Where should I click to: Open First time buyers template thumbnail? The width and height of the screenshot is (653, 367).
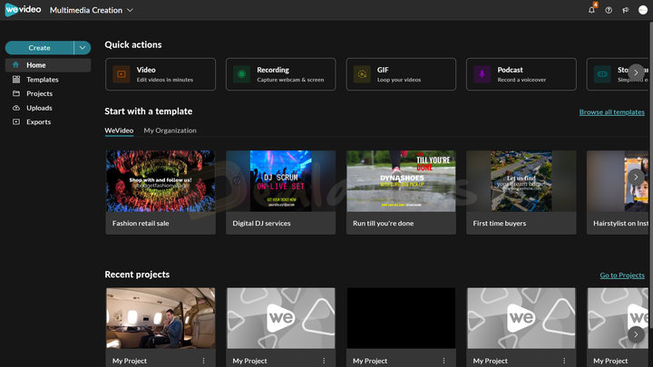tap(521, 181)
